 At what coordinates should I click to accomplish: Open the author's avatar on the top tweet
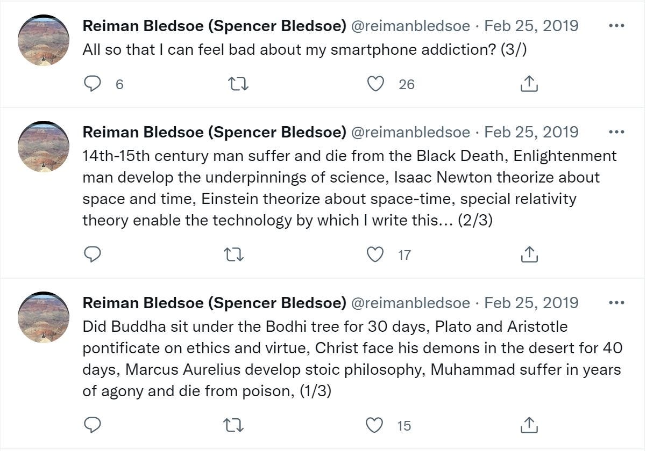44,40
